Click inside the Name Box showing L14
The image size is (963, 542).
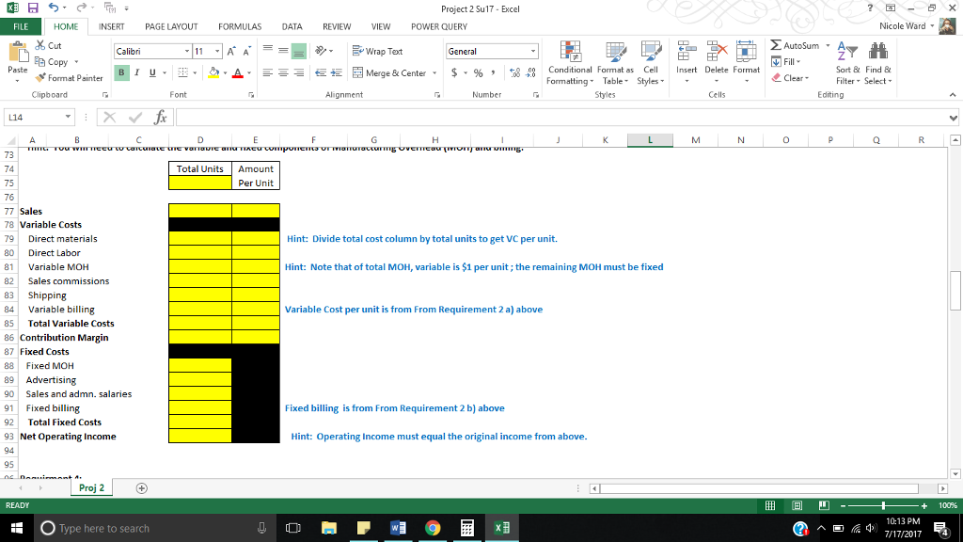pyautogui.click(x=31, y=116)
